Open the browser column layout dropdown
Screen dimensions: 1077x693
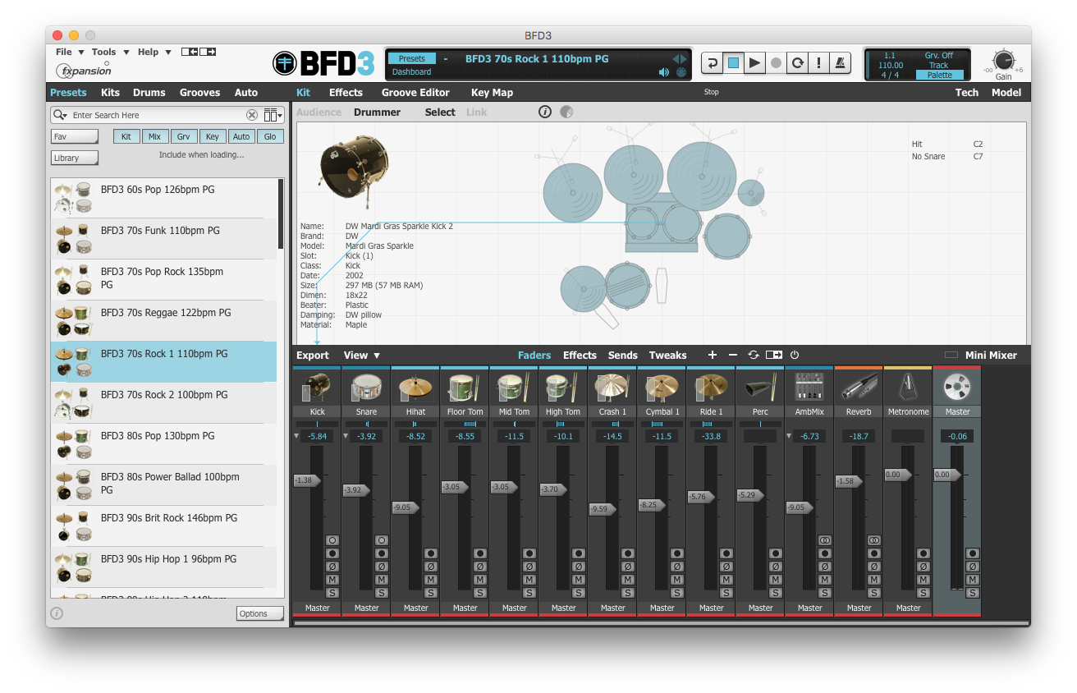tap(273, 115)
